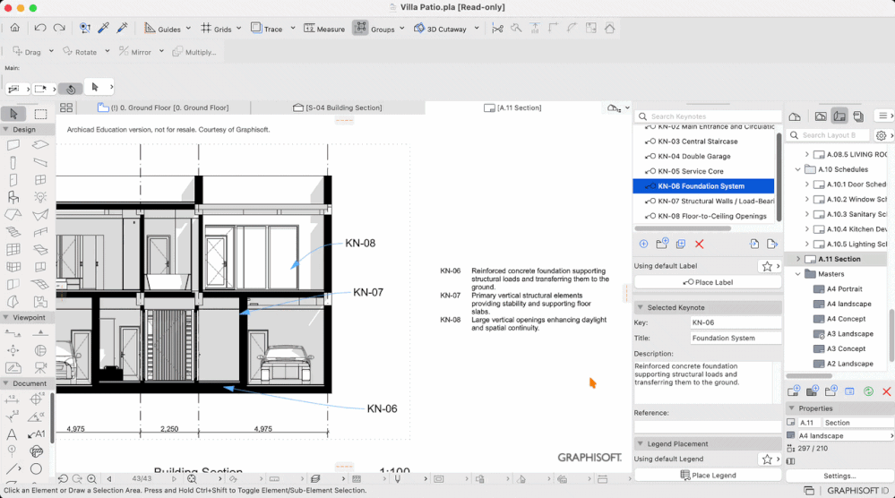Expand the A.11 Section tree item
895x498 pixels.
tap(798, 259)
